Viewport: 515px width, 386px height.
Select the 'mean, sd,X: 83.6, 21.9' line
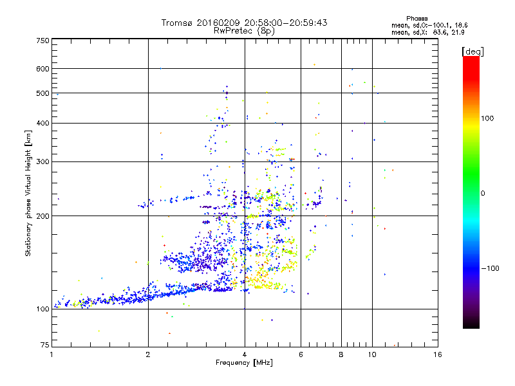(427, 33)
